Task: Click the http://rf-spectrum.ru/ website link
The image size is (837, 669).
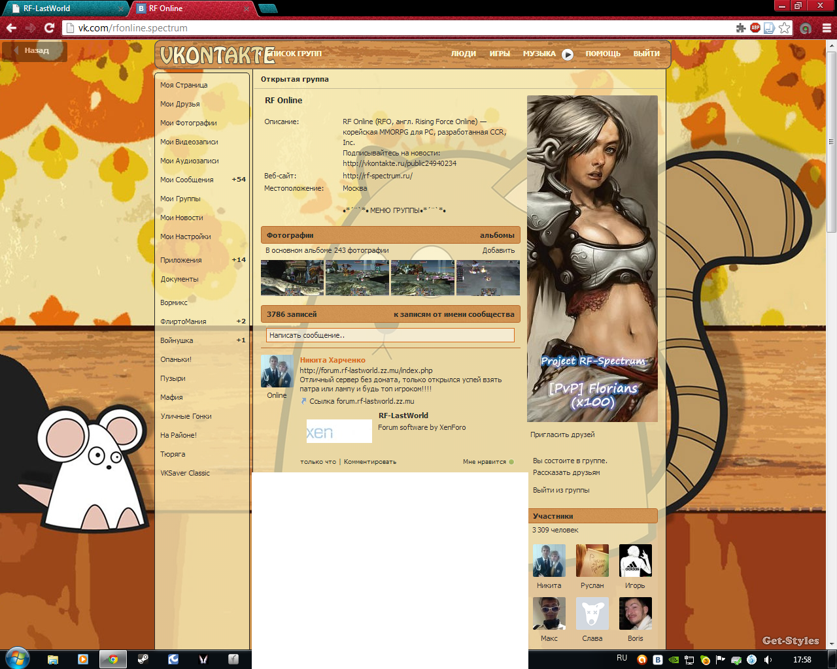Action: tap(377, 176)
